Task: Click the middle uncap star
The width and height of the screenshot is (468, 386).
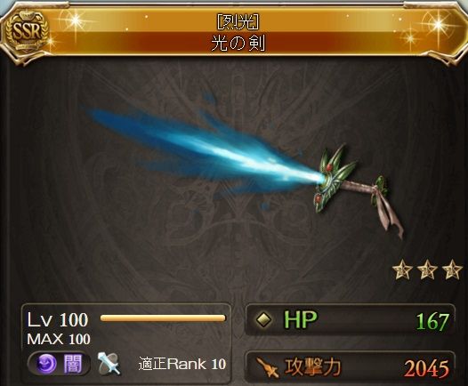Action: point(427,269)
